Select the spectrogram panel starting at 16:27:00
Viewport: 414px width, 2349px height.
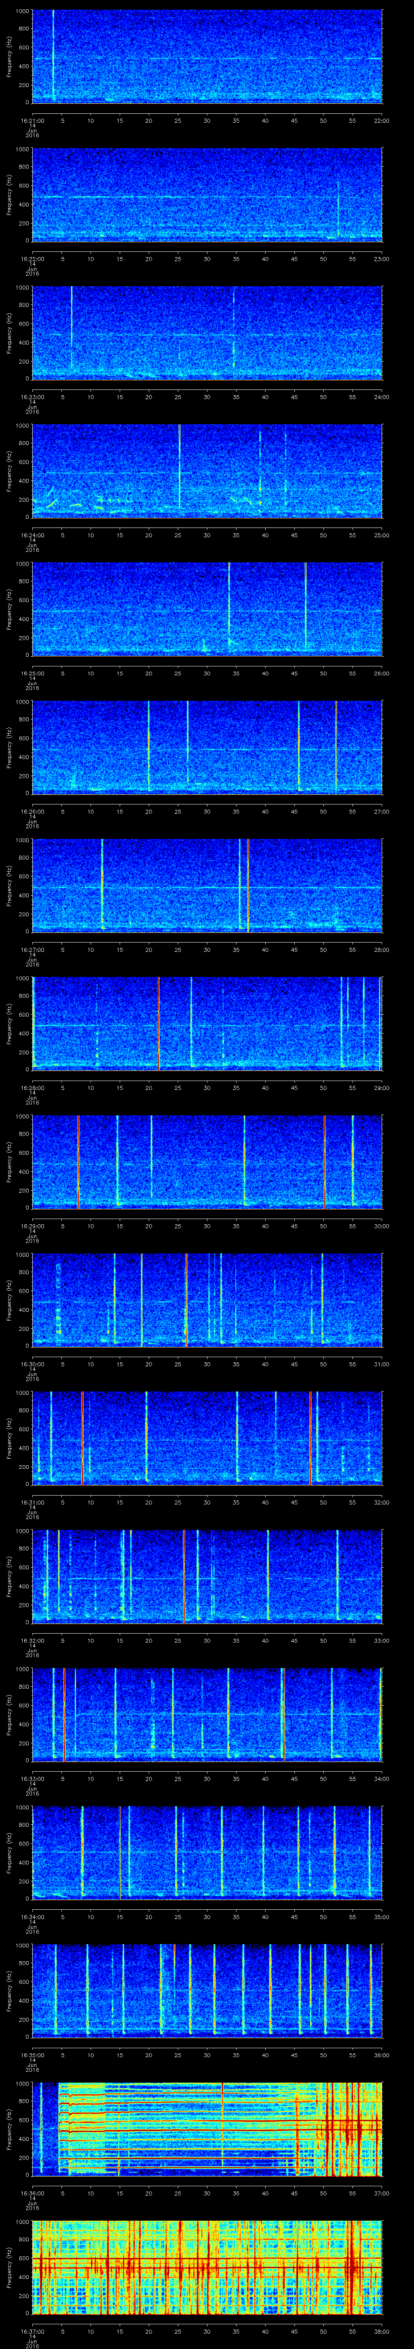[x=207, y=886]
